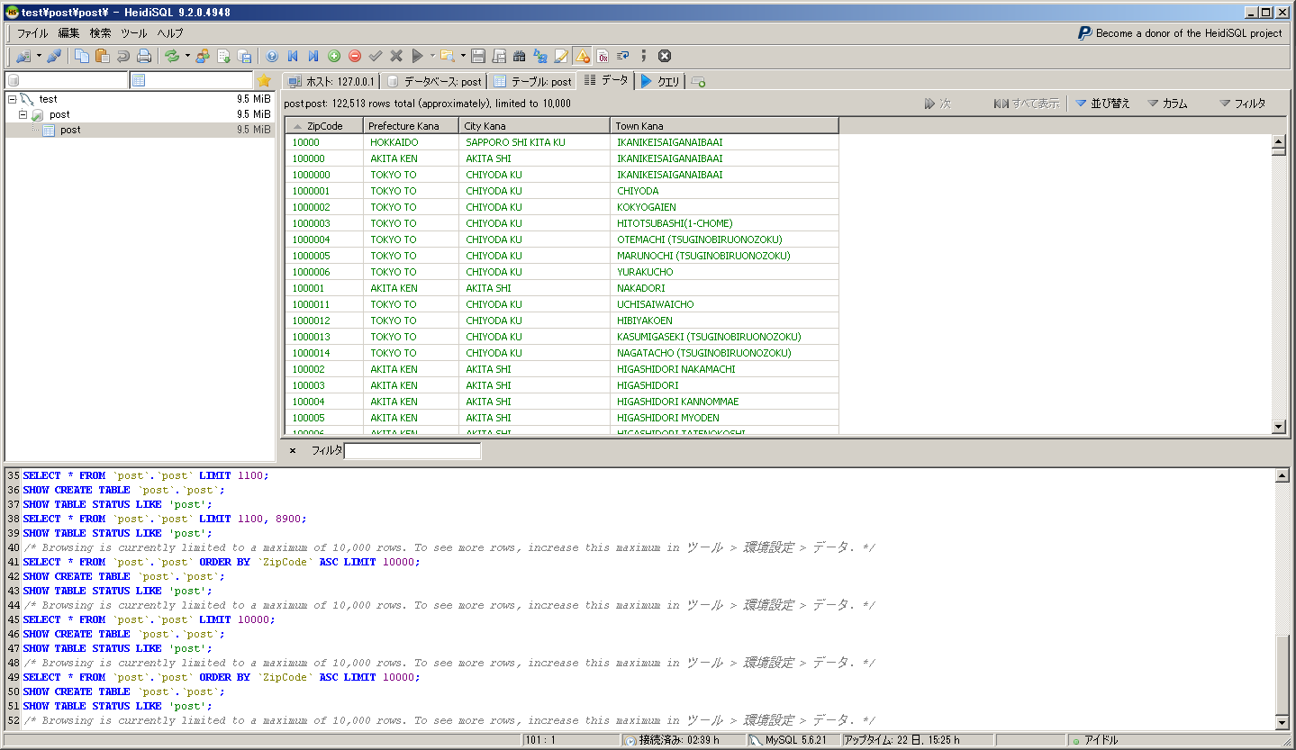This screenshot has height=750, width=1296.
Task: Open the フィルタ filter dropdown
Action: click(x=1242, y=104)
